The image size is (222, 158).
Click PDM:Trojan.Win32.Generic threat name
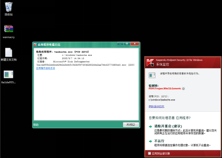(x=165, y=88)
